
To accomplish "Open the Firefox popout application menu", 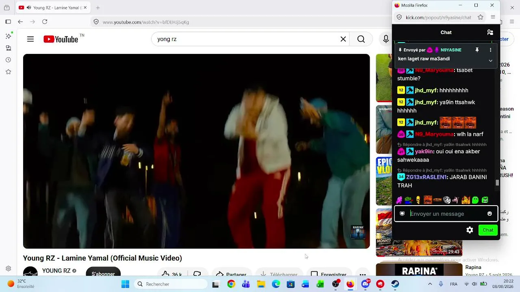I will [x=493, y=17].
